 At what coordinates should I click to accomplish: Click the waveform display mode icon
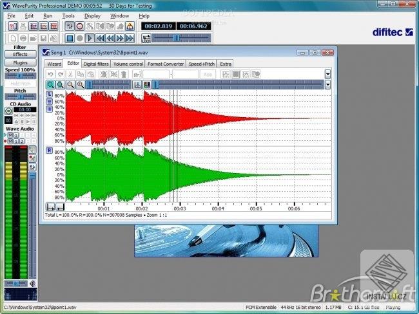click(137, 85)
